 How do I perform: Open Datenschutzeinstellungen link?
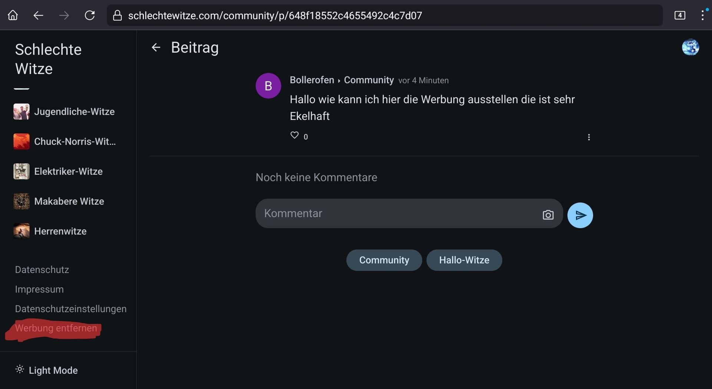[70, 309]
